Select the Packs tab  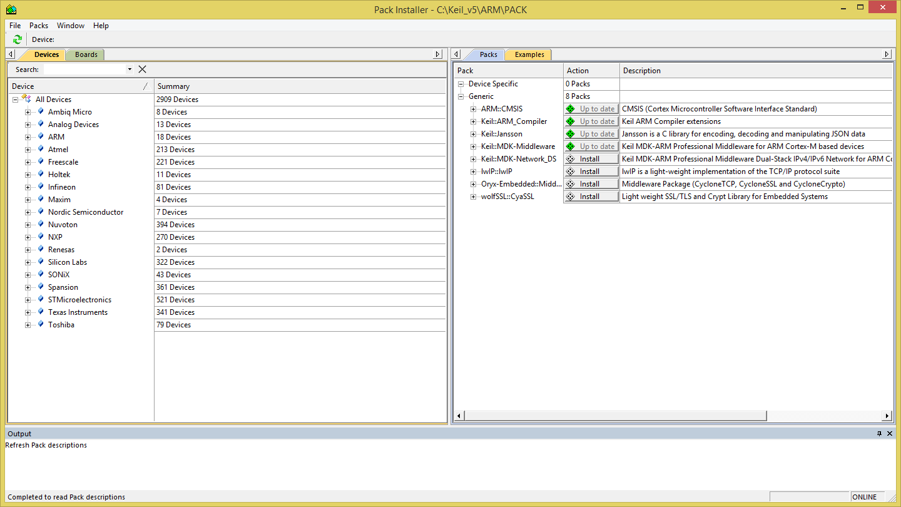coord(488,54)
